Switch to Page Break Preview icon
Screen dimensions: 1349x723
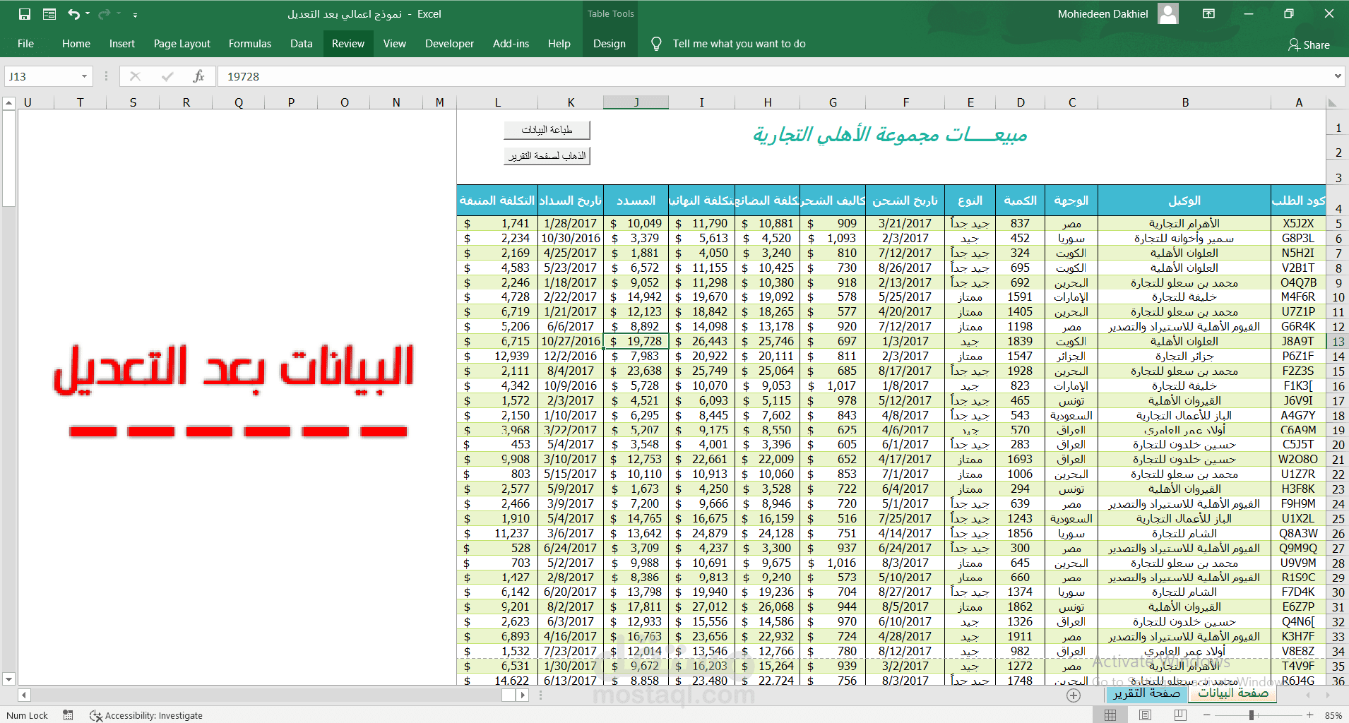pos(1180,715)
